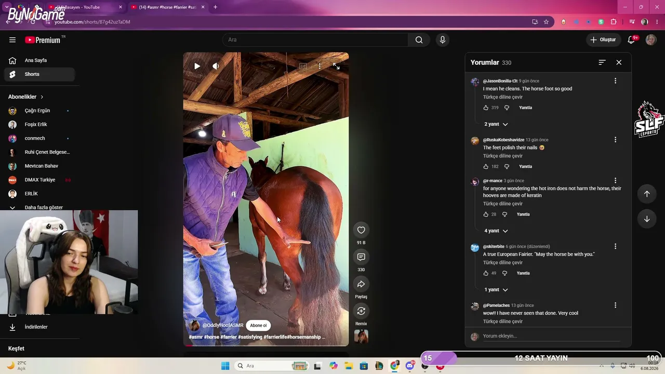Like the Short with the heart button
Screen dimensions: 665x374
(361, 230)
